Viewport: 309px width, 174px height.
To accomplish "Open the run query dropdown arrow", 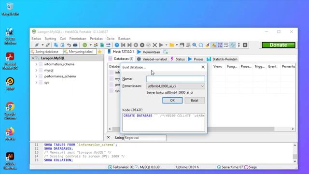I will 166,45.
